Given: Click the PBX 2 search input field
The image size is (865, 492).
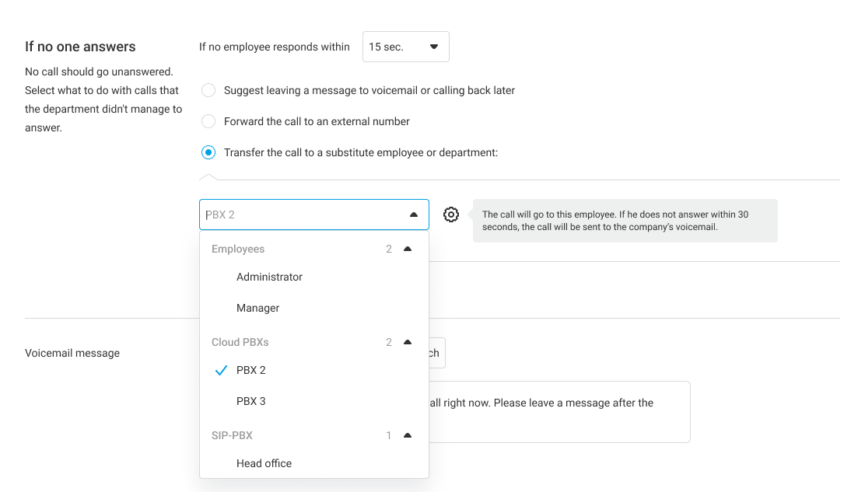Looking at the screenshot, I should (303, 215).
